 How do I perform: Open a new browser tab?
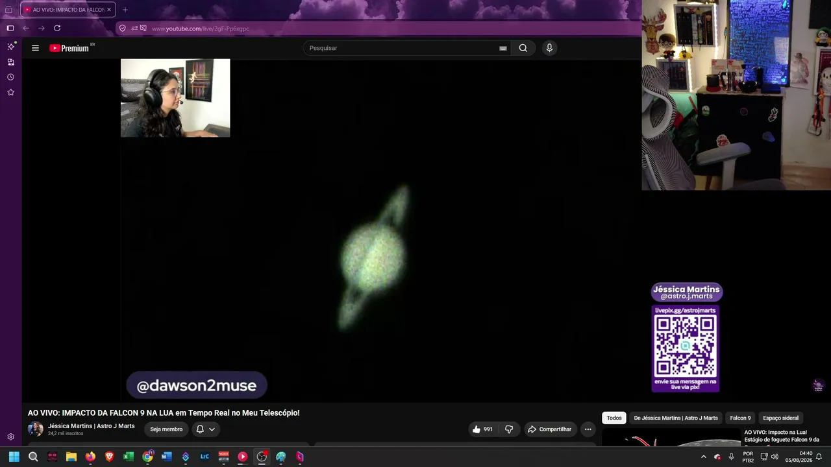click(x=125, y=10)
